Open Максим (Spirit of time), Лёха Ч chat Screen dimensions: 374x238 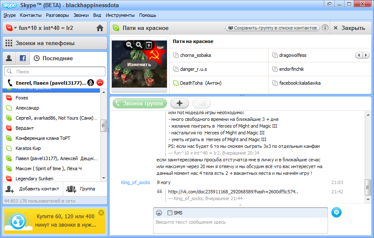(x=51, y=168)
